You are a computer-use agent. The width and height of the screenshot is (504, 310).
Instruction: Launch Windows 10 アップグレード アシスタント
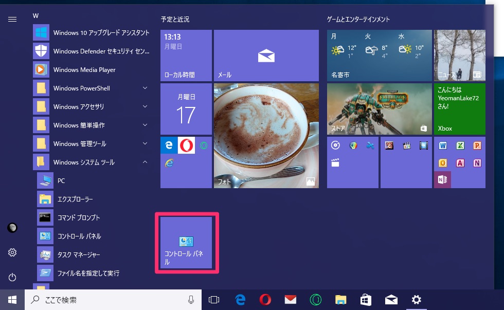click(92, 32)
